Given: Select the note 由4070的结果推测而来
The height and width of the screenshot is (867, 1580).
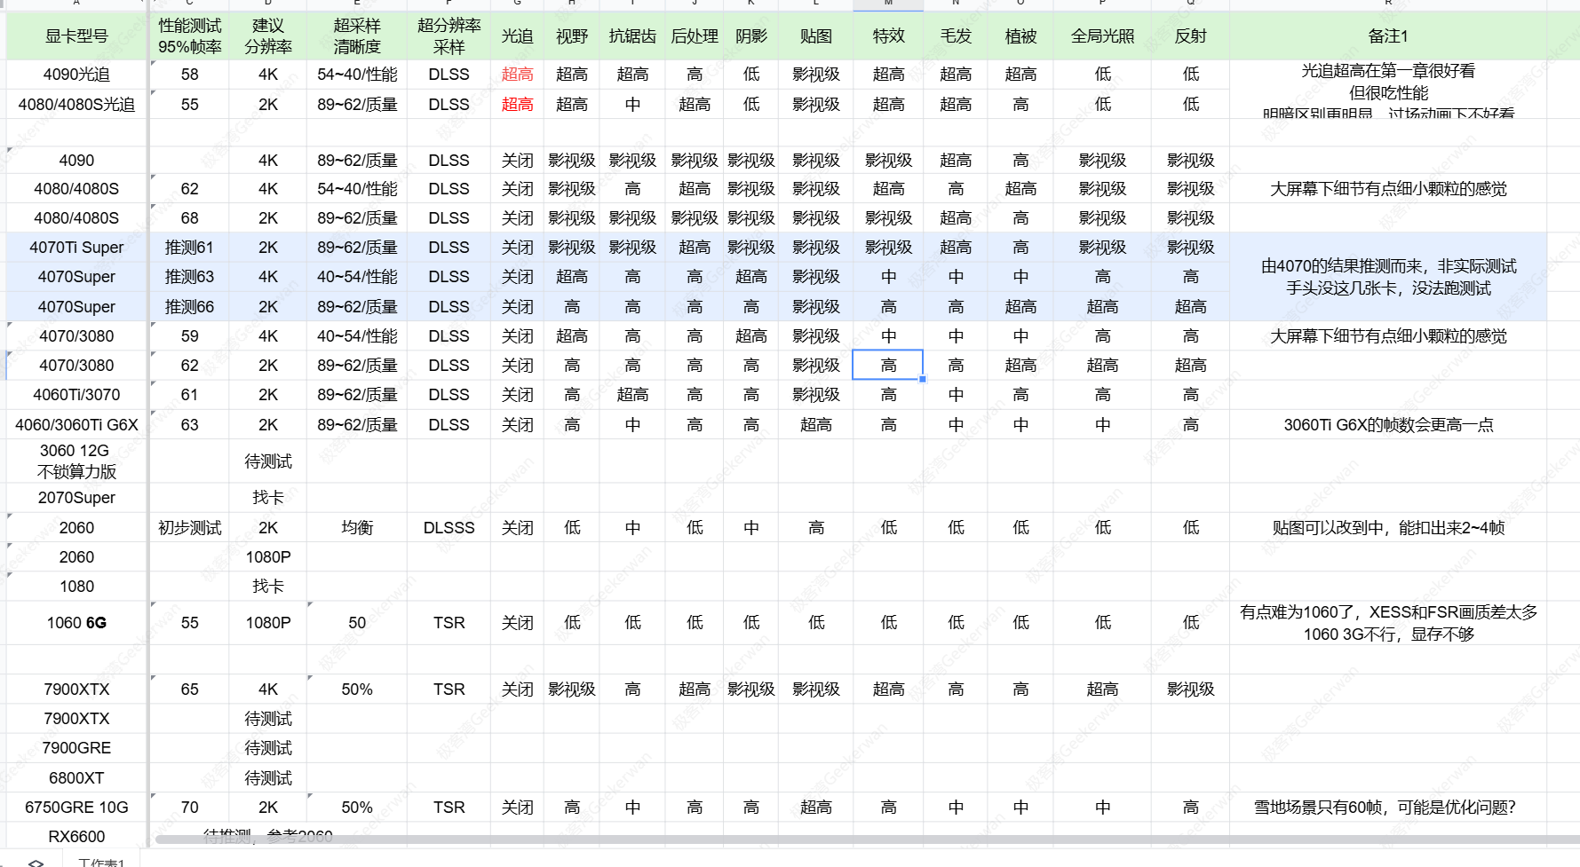Looking at the screenshot, I should 1388,277.
